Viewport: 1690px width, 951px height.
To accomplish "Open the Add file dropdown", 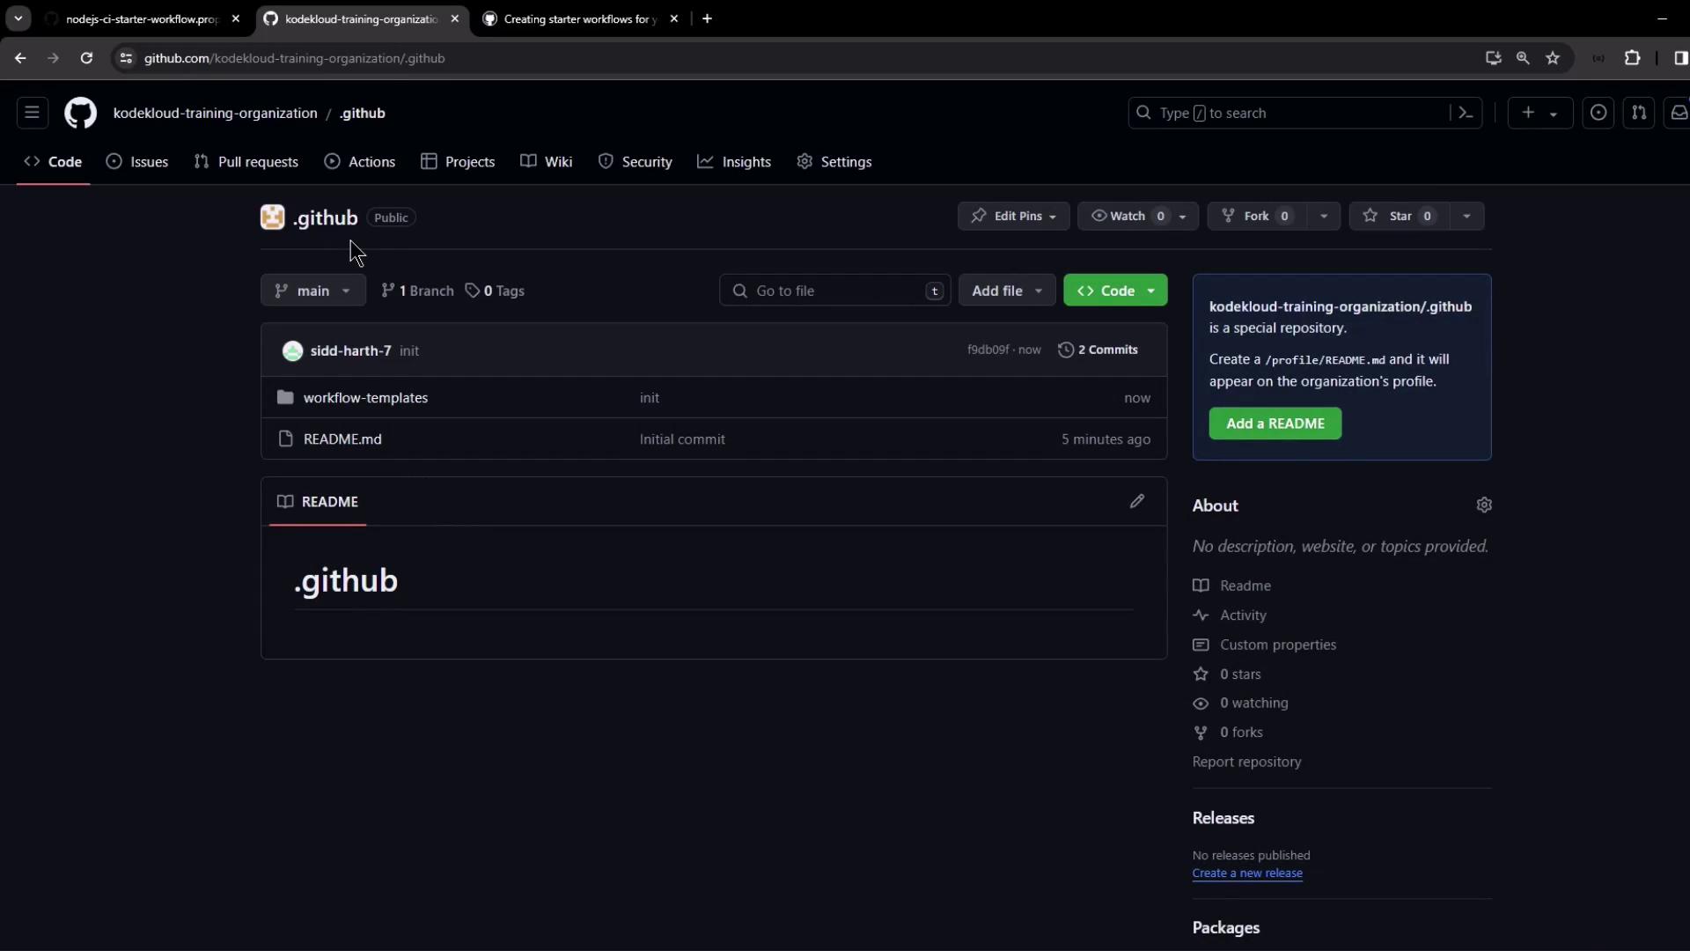I will point(1006,291).
